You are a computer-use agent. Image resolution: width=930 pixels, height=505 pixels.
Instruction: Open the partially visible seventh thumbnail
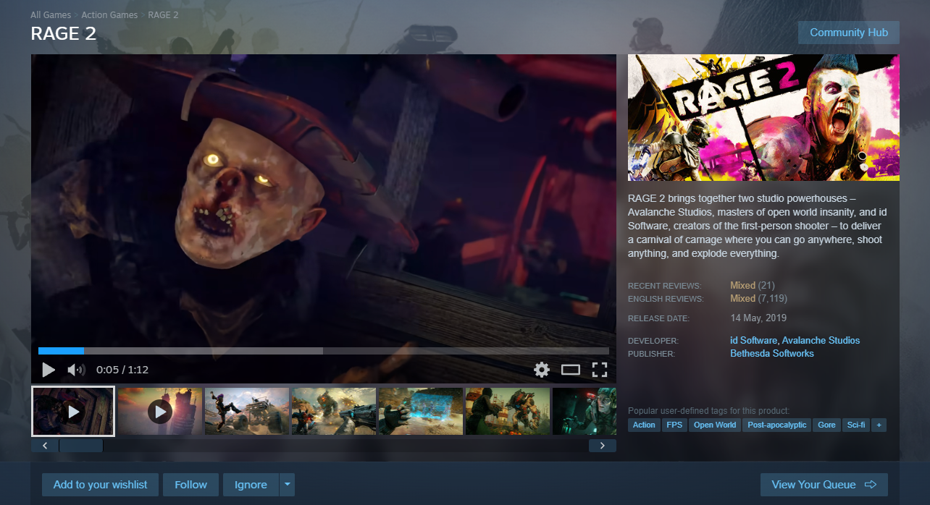pos(585,412)
